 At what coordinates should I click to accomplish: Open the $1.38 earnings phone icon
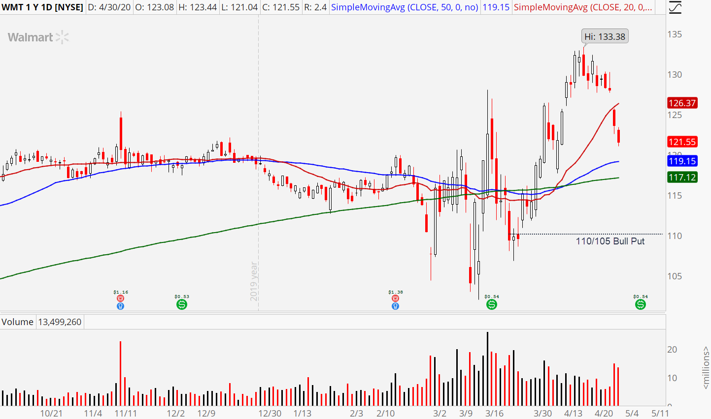395,299
